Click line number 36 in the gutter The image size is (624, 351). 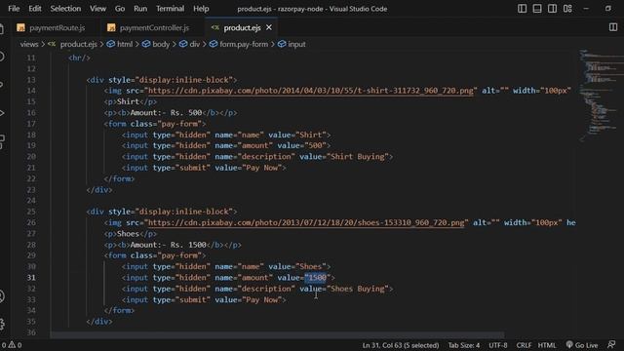[31, 332]
